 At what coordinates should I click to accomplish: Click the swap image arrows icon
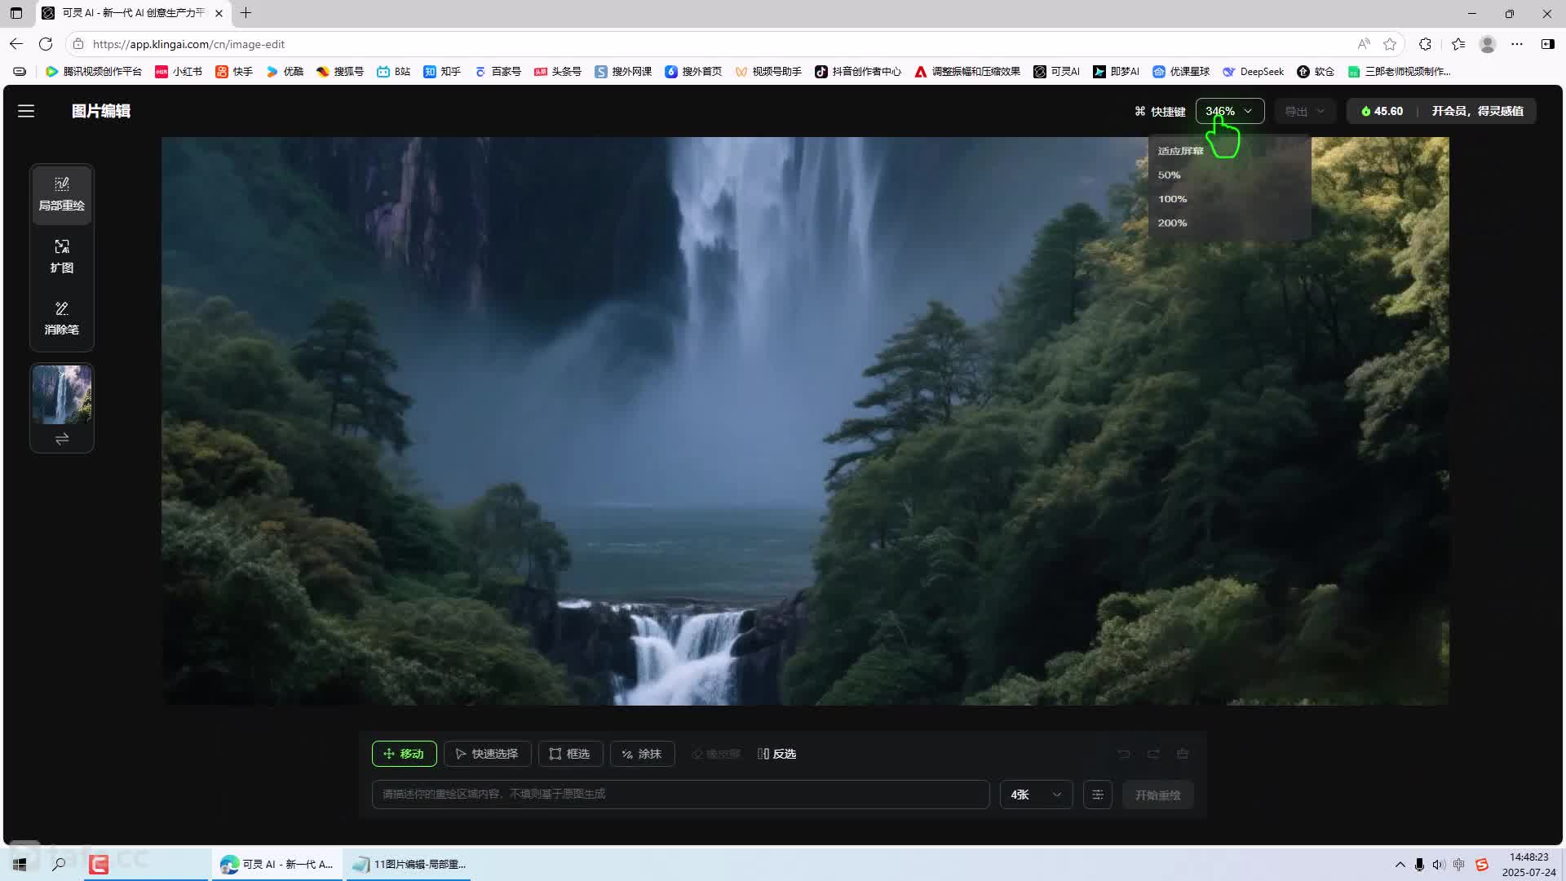[62, 439]
